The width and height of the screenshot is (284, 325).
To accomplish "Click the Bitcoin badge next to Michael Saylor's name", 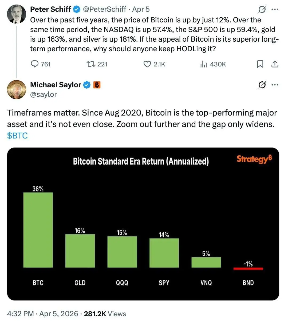I will click(x=97, y=85).
